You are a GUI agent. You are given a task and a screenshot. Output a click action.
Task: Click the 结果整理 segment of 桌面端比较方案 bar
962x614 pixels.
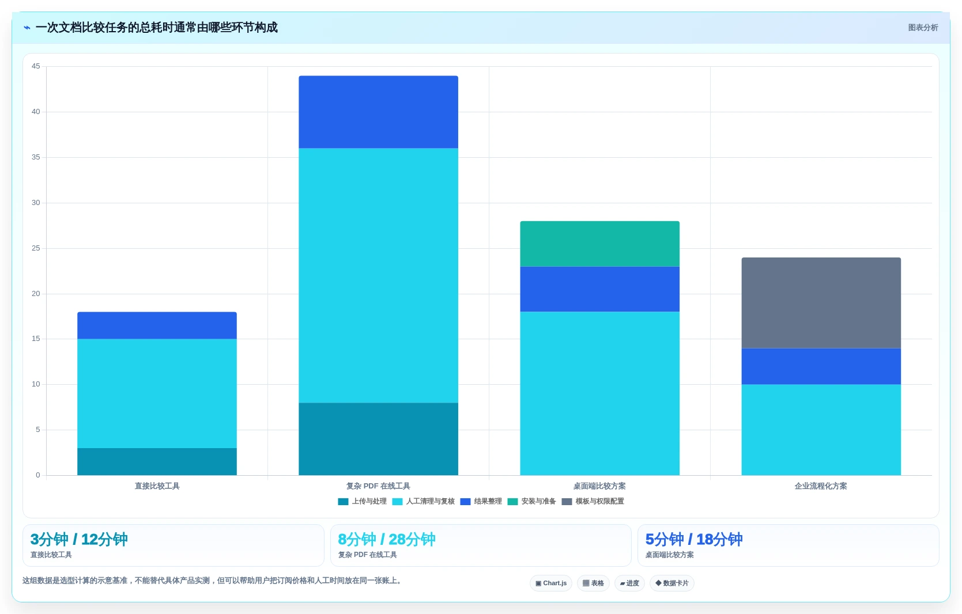click(599, 289)
